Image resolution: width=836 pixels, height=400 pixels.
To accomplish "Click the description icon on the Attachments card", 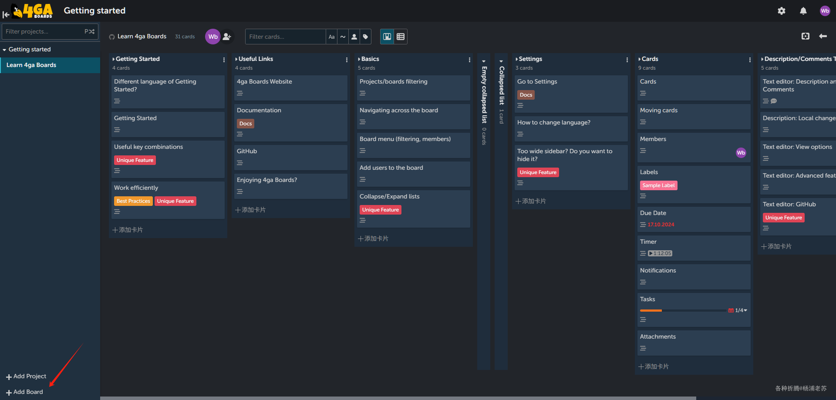I will (x=643, y=348).
